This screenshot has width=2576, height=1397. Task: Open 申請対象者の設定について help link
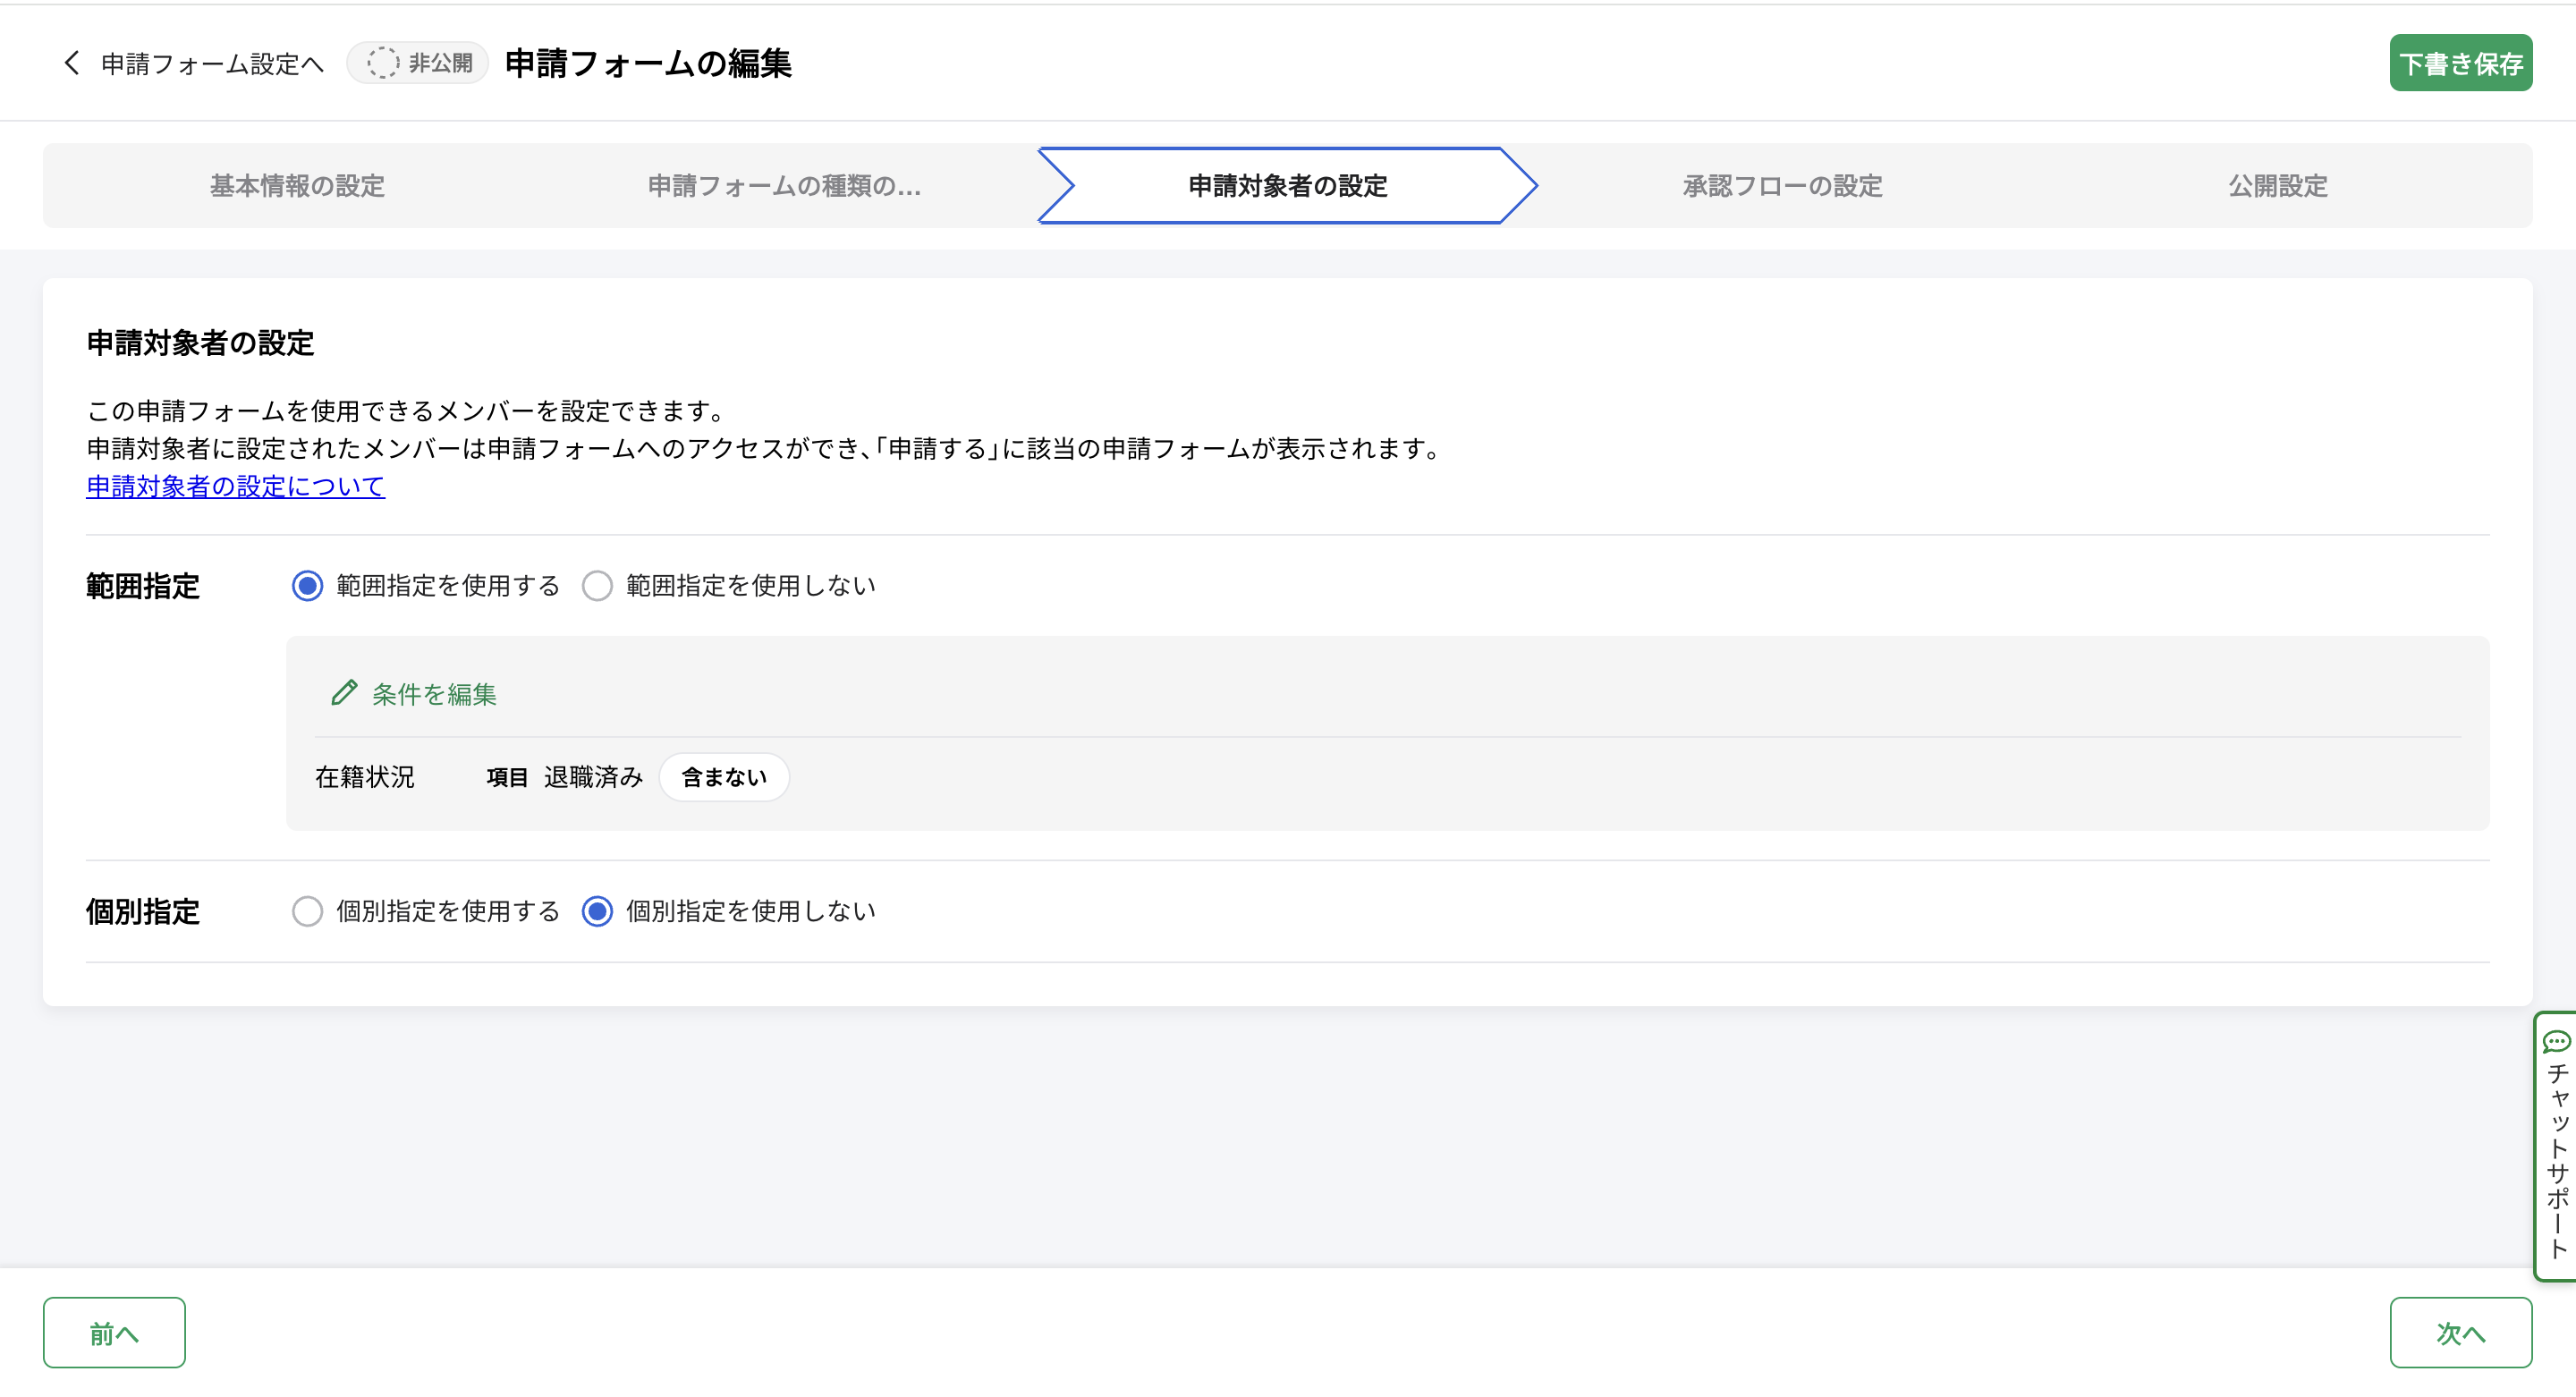pyautogui.click(x=235, y=487)
